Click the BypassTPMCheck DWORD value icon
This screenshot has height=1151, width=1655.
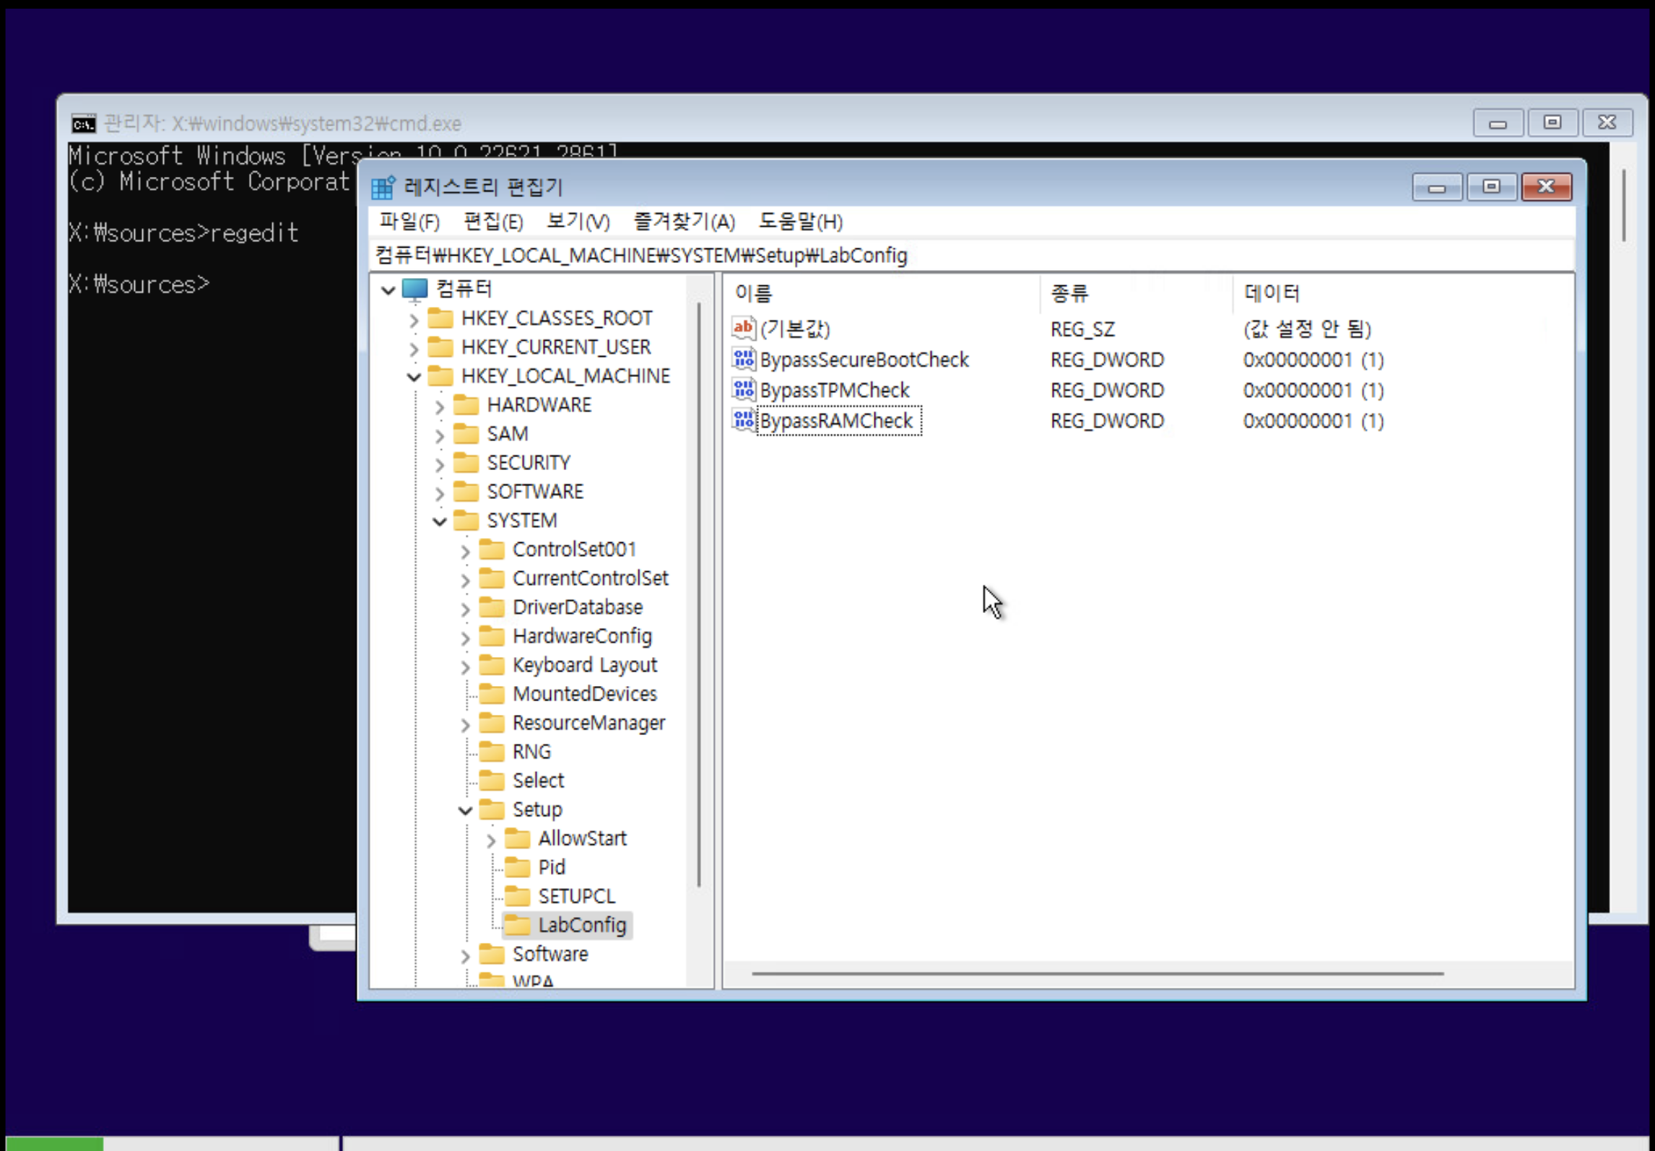[743, 390]
